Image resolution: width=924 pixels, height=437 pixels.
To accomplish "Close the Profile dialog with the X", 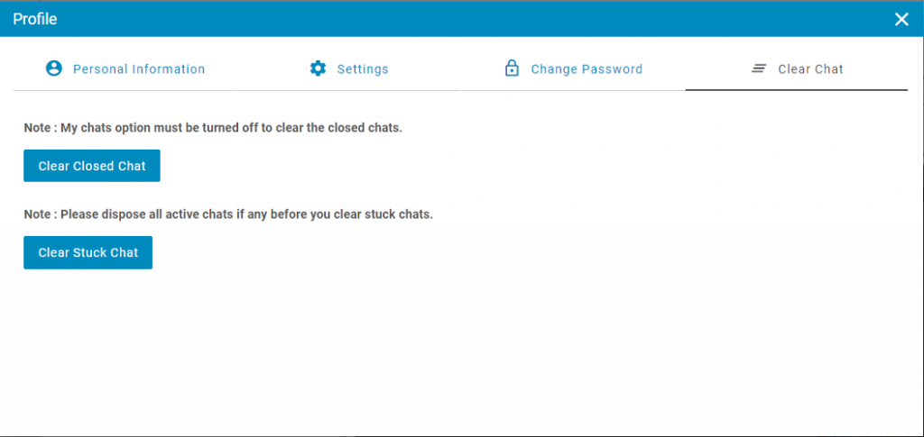I will coord(901,19).
